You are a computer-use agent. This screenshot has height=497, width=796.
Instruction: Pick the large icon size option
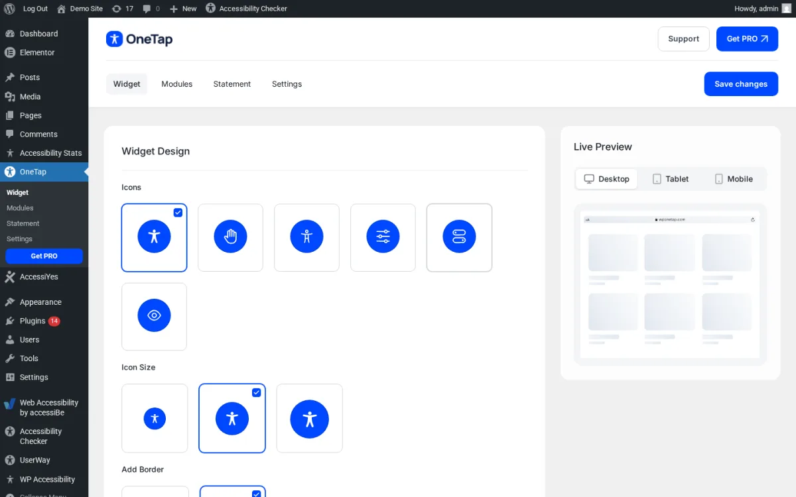309,418
